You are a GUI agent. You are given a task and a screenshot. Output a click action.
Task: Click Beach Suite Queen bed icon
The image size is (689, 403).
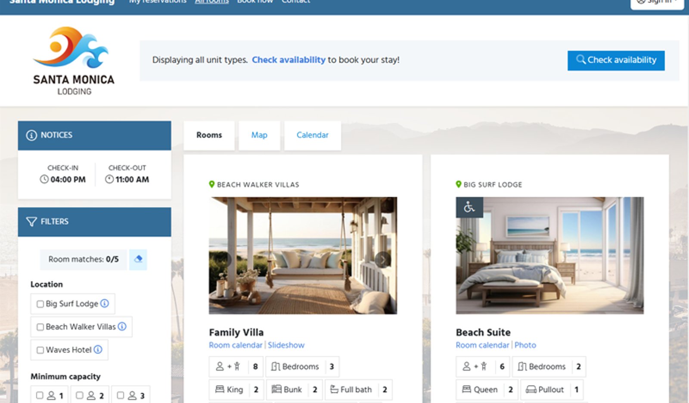point(466,389)
